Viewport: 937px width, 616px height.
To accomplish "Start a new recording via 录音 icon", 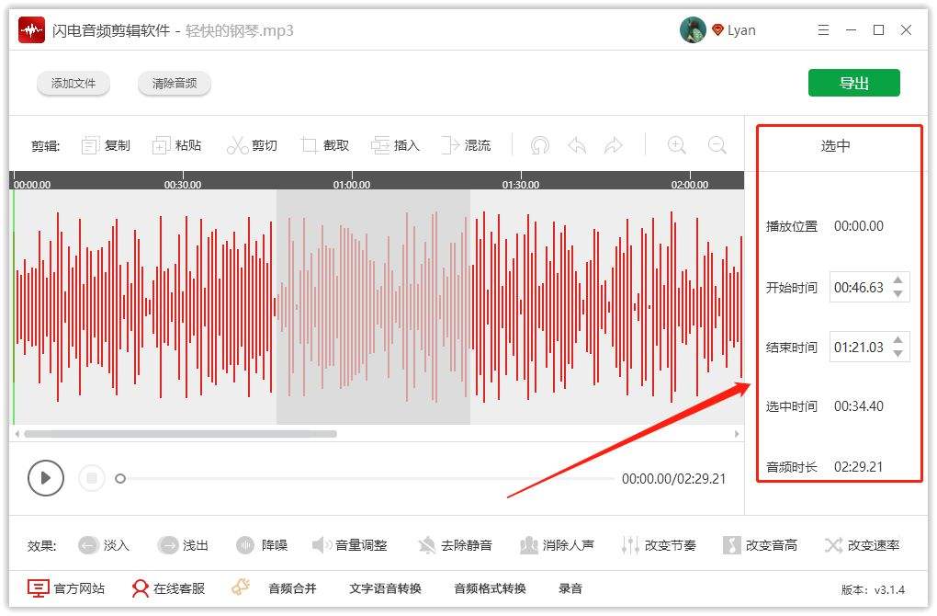I will coord(570,588).
